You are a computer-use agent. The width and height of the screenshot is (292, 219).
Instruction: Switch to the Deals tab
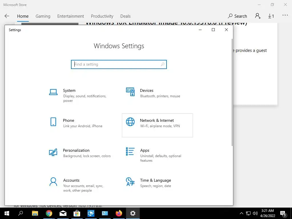[125, 16]
